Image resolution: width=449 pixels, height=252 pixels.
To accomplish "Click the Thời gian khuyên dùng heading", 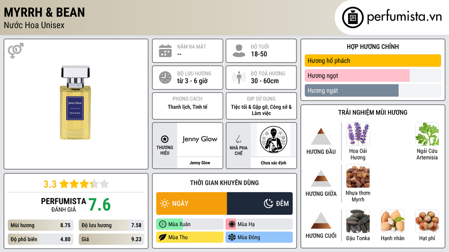I will pyautogui.click(x=224, y=183).
